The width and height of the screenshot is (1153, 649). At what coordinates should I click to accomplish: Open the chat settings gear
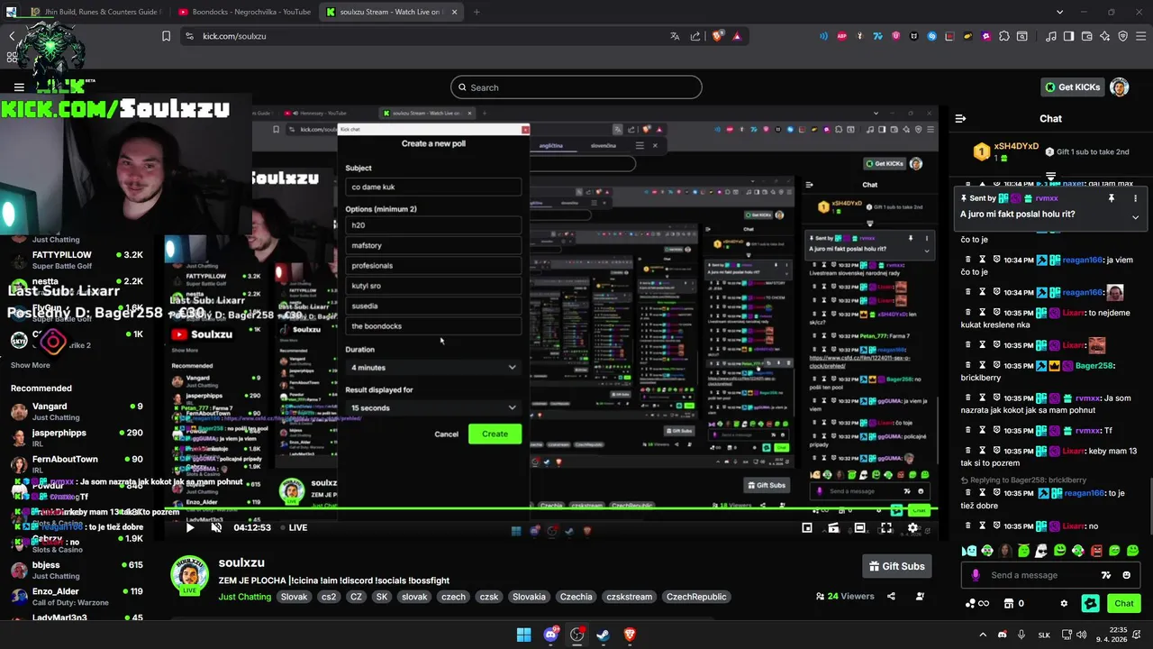click(x=1064, y=603)
